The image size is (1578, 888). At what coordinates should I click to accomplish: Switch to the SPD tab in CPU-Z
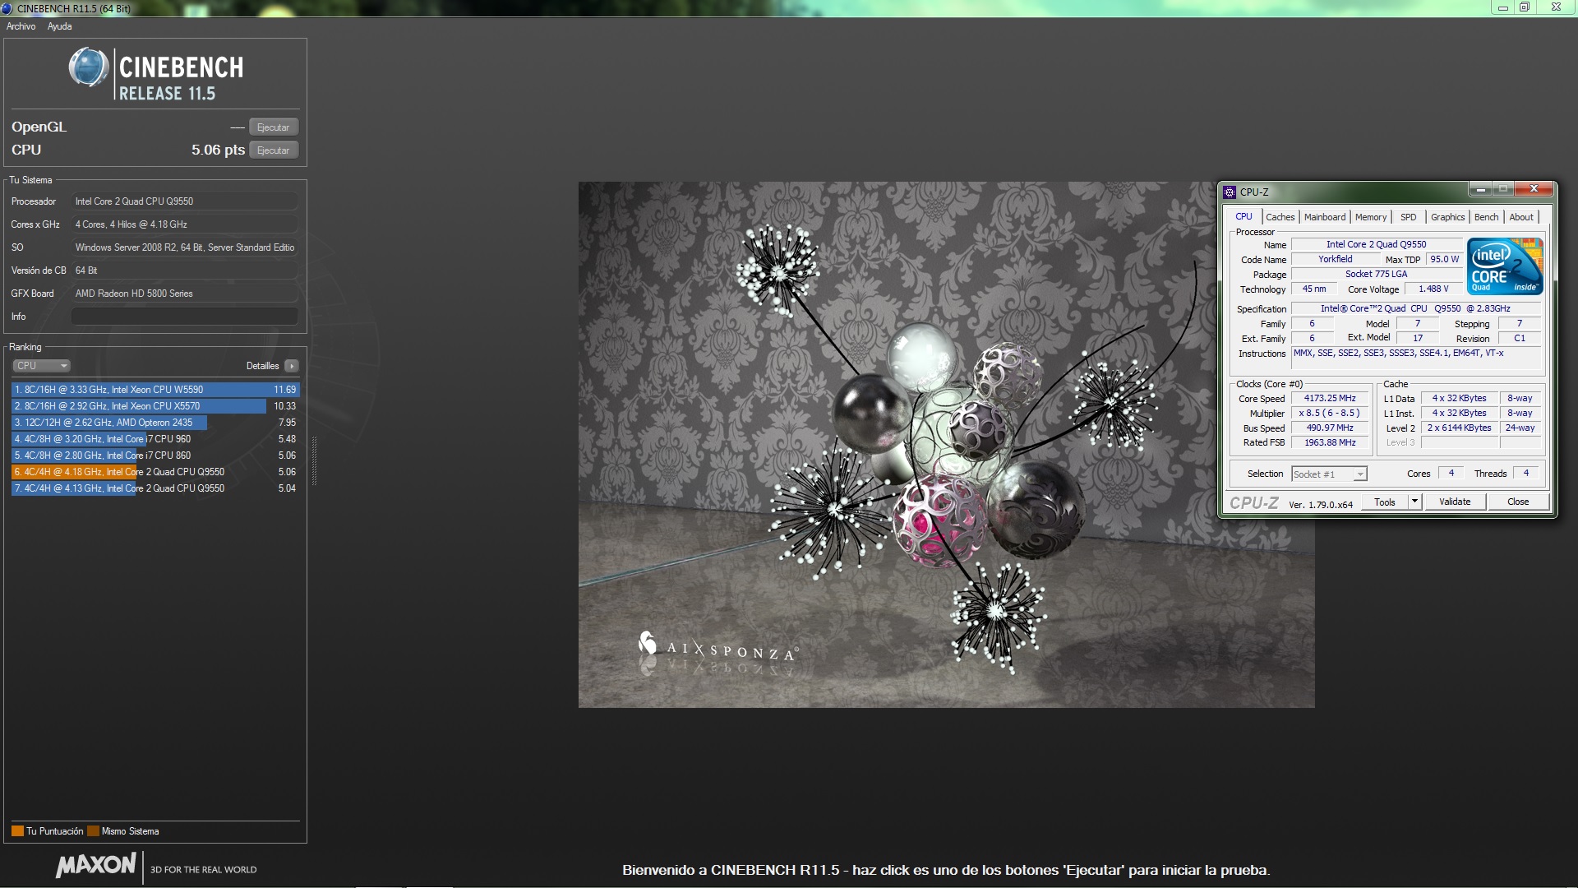click(x=1409, y=217)
